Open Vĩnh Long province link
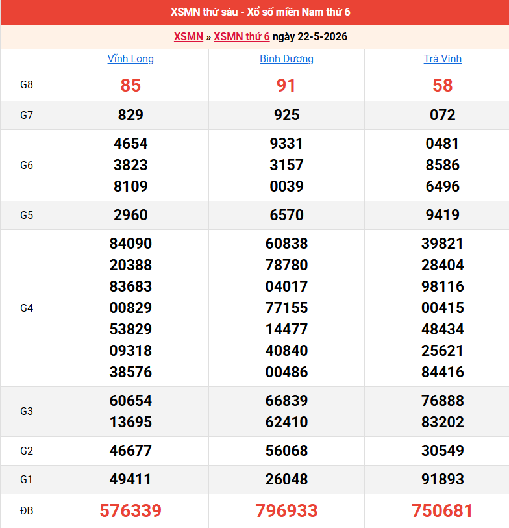Screen dimensions: 509x528 click(130, 58)
